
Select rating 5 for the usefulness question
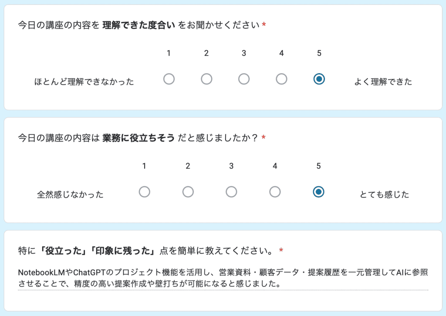(x=318, y=192)
